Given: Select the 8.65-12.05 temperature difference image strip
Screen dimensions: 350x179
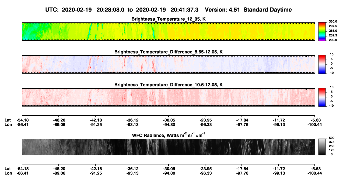Looking at the screenshot, I should (x=168, y=64).
